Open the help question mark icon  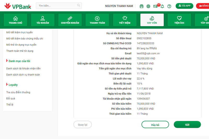(x=169, y=6)
